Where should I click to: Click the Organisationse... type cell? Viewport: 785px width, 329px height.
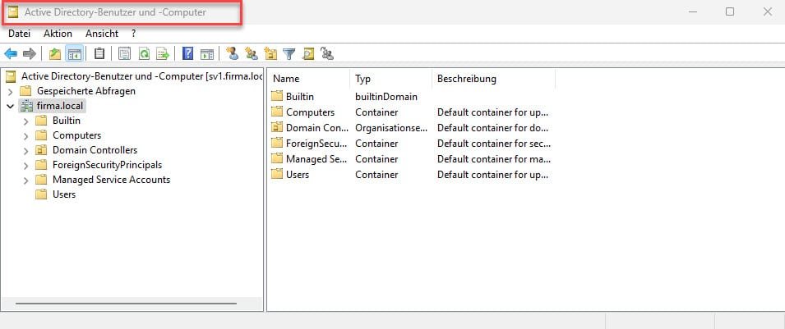391,128
